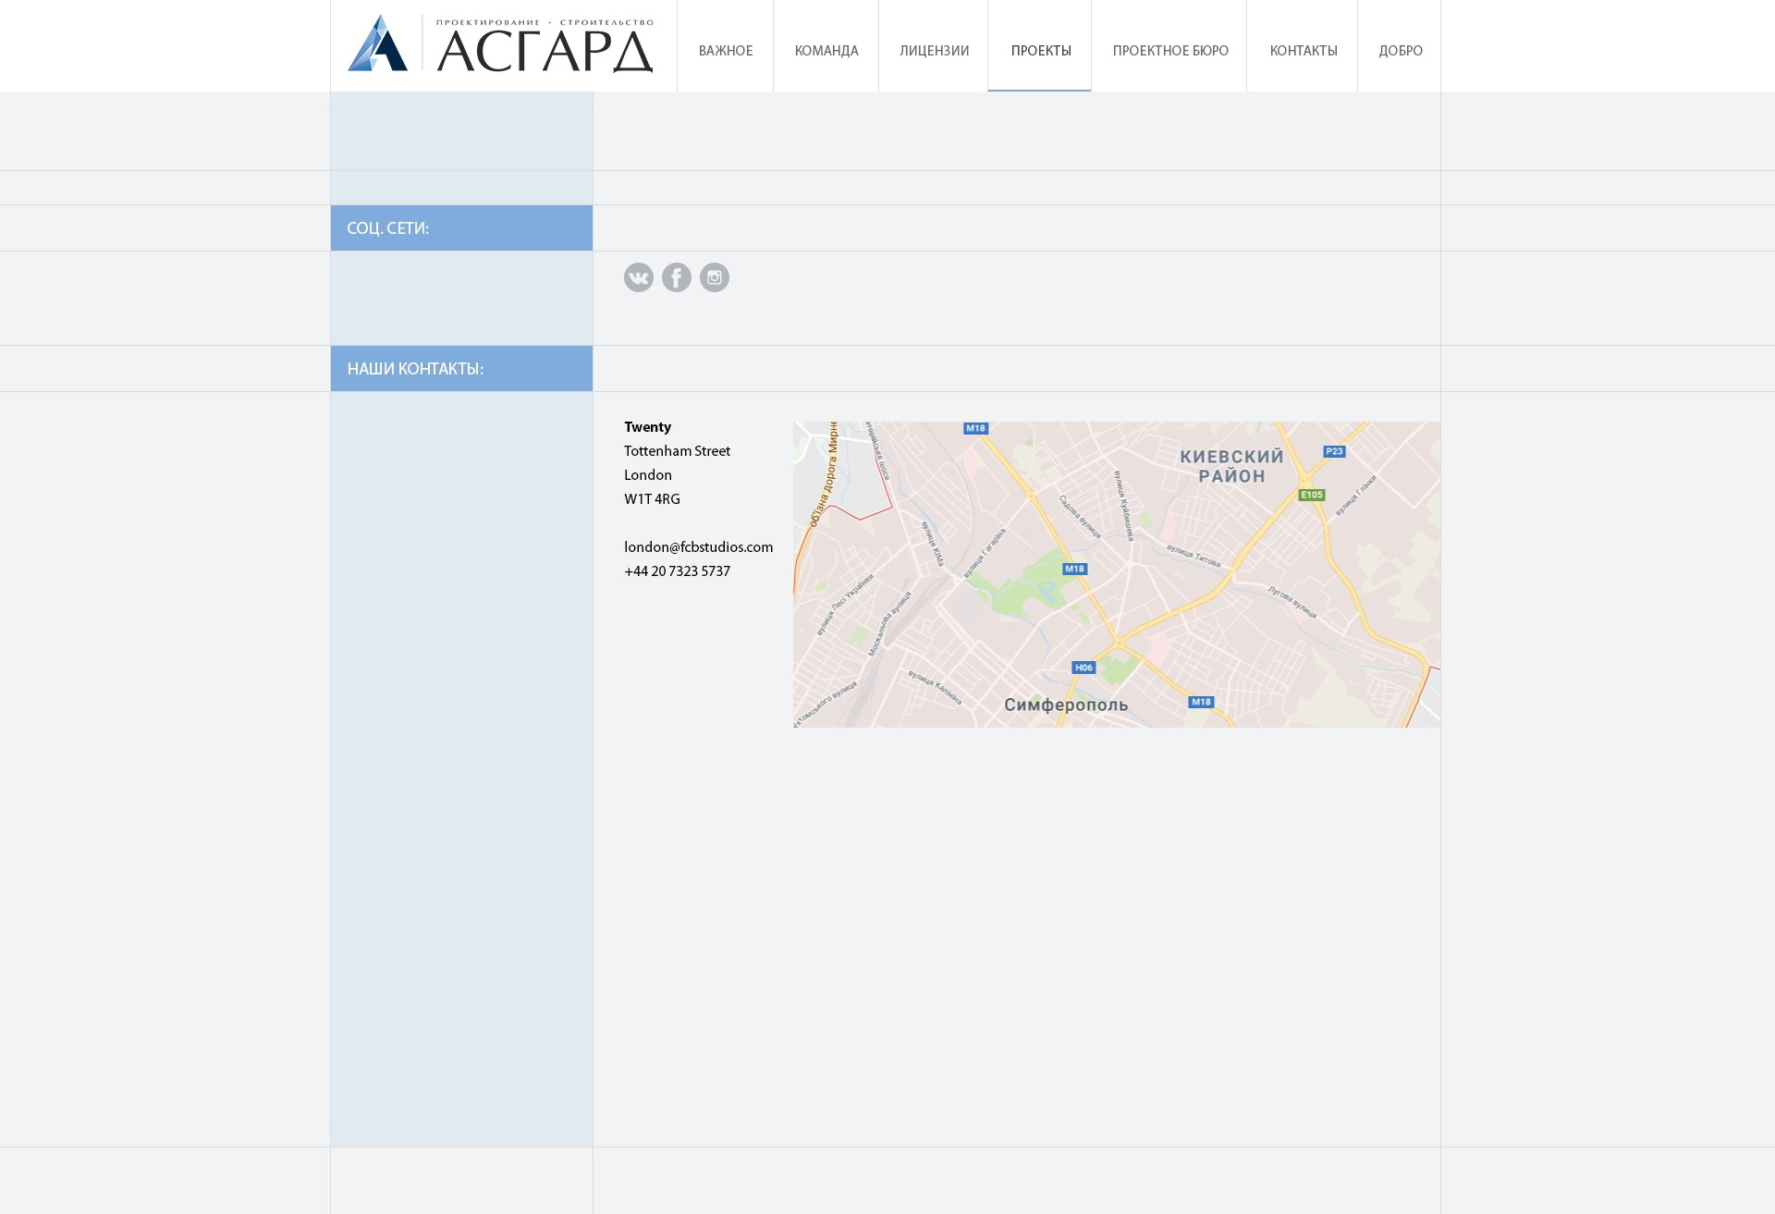Click the +44 20 7323 5737 phone number
Screen dimensions: 1775x1214
tap(677, 571)
